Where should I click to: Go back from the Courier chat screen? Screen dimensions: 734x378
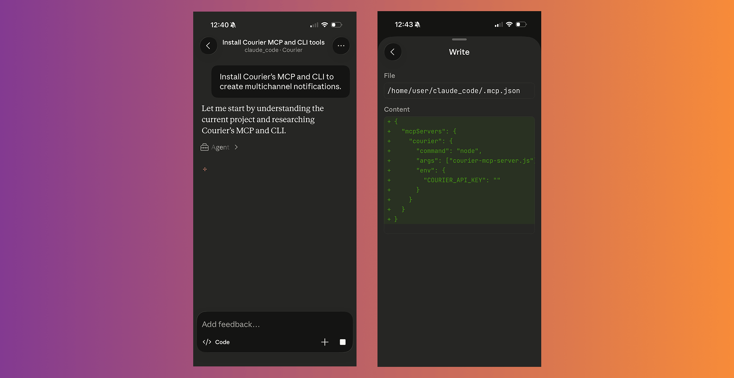[x=208, y=46]
